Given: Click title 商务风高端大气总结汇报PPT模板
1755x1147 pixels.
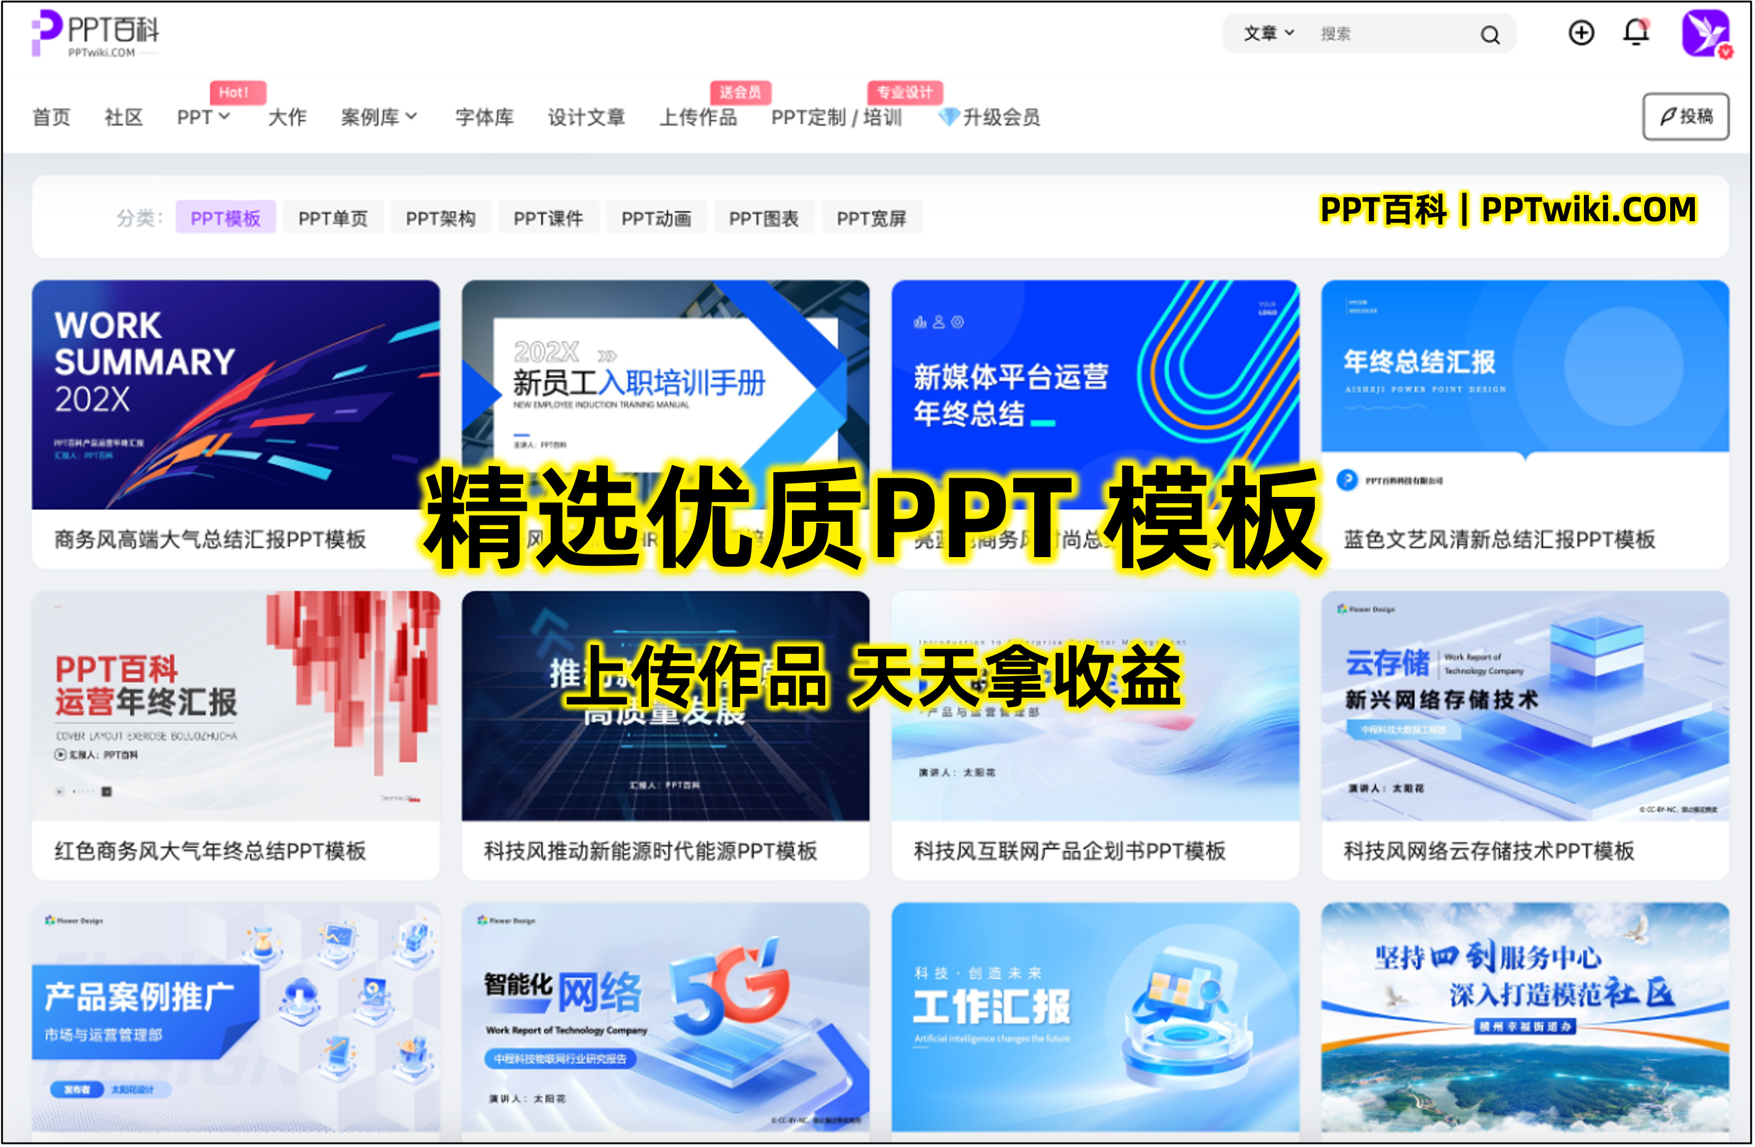Looking at the screenshot, I should pyautogui.click(x=210, y=539).
